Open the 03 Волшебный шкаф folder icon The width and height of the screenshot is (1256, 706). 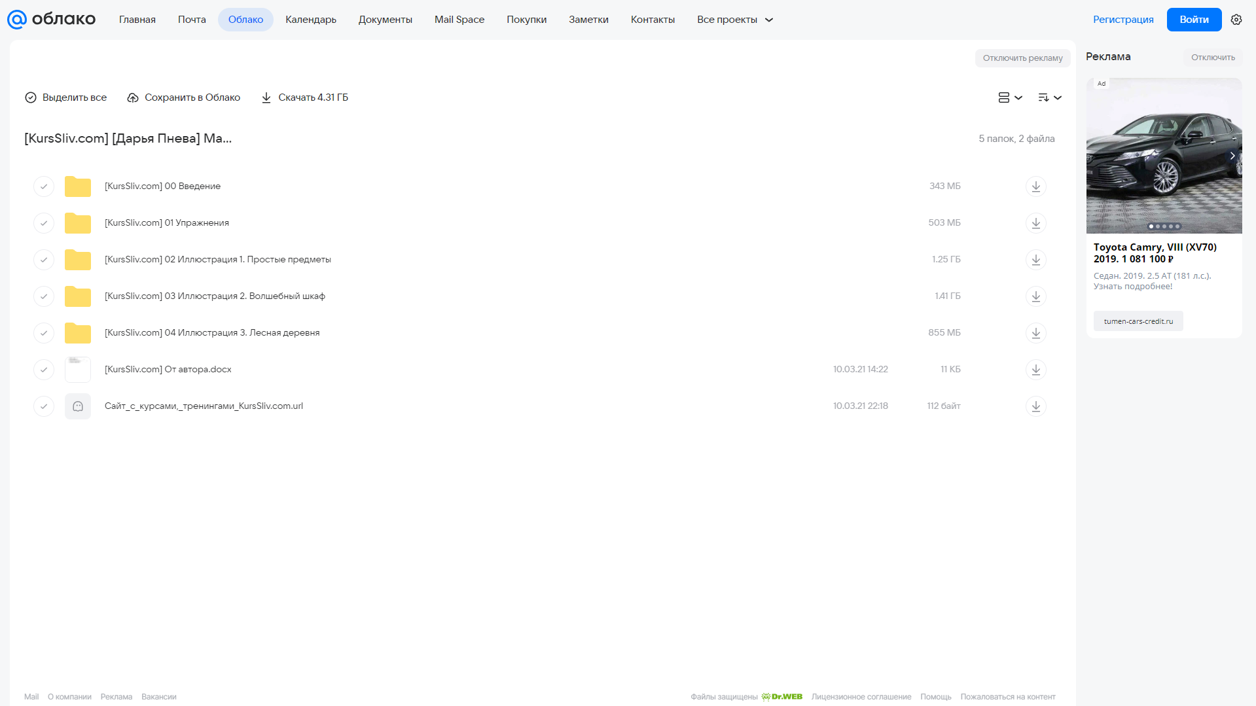[x=78, y=296]
